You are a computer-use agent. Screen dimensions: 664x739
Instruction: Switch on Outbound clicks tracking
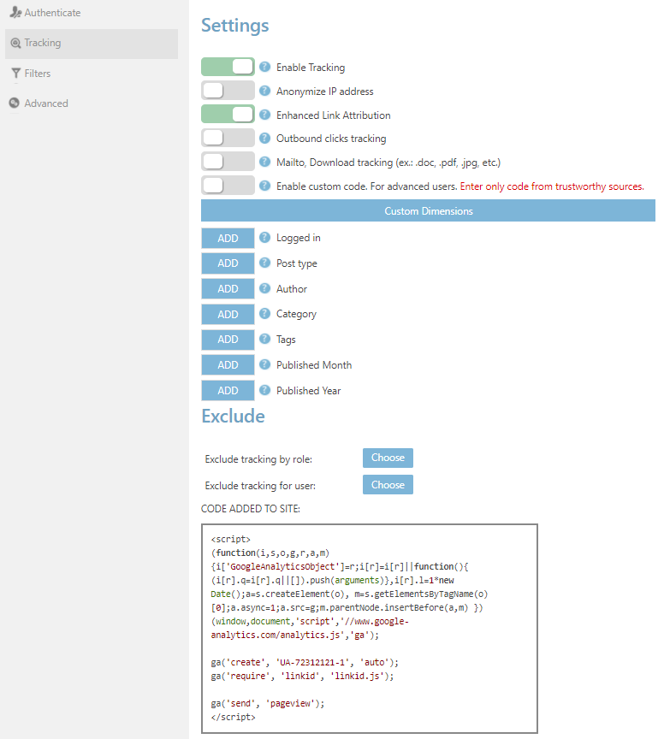point(228,138)
